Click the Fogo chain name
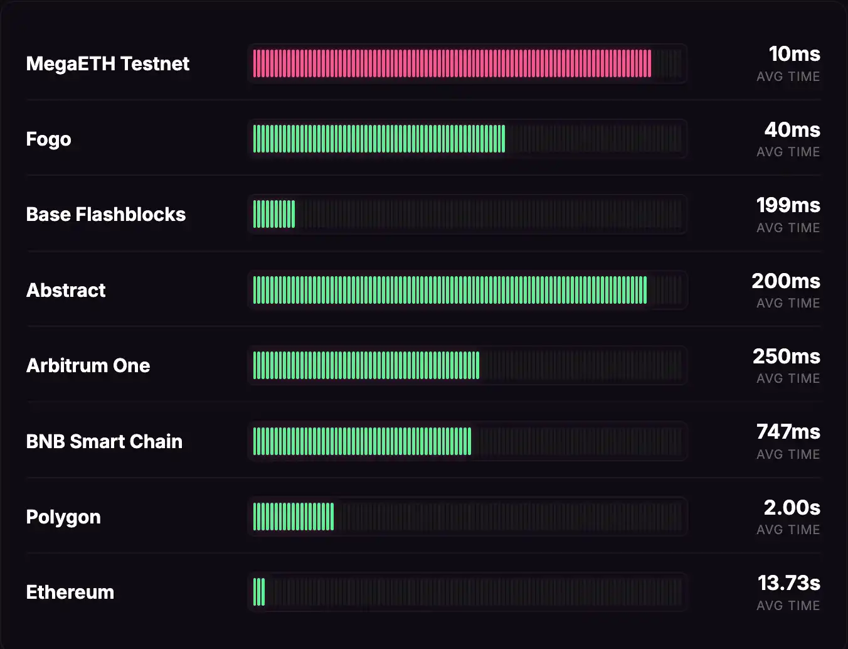The width and height of the screenshot is (848, 649). pyautogui.click(x=48, y=139)
